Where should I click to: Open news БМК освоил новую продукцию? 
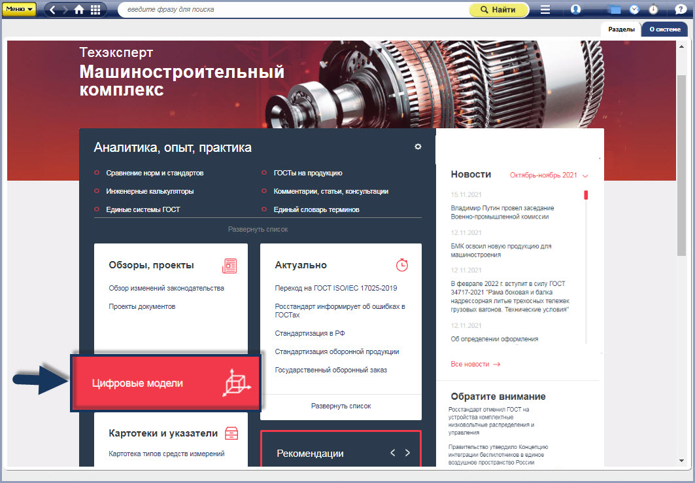501,250
